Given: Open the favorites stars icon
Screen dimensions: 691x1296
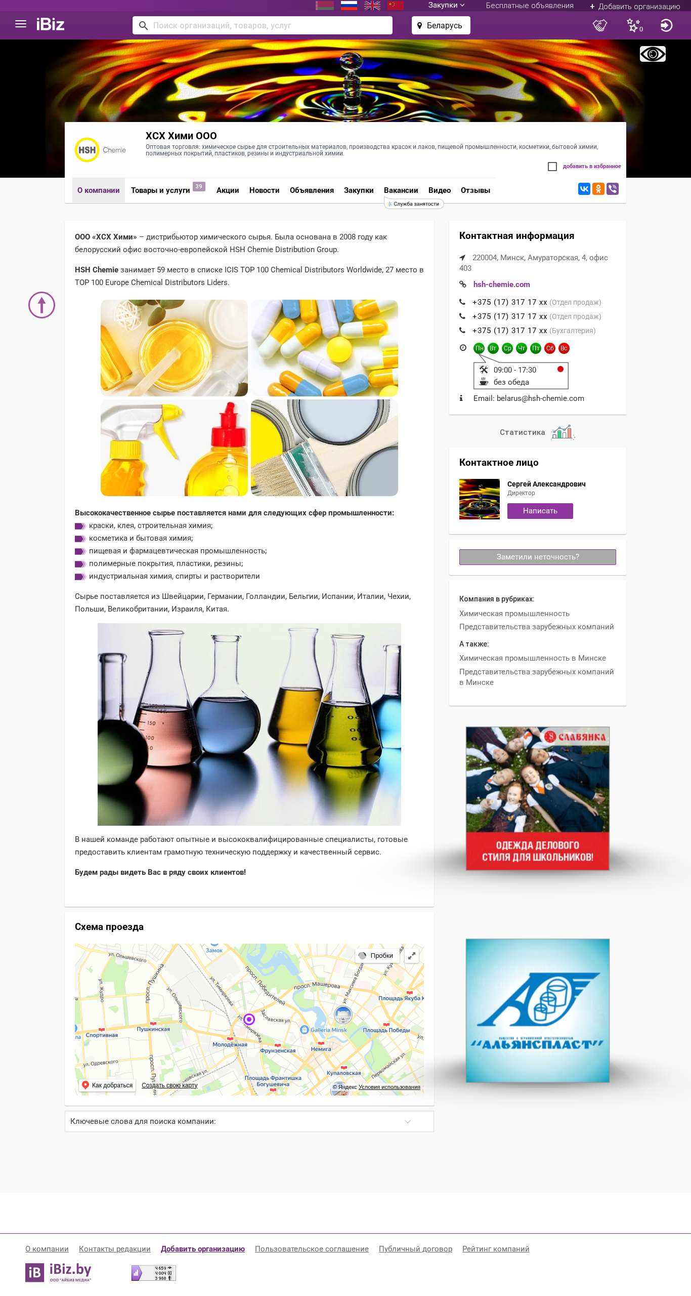Looking at the screenshot, I should pos(634,25).
